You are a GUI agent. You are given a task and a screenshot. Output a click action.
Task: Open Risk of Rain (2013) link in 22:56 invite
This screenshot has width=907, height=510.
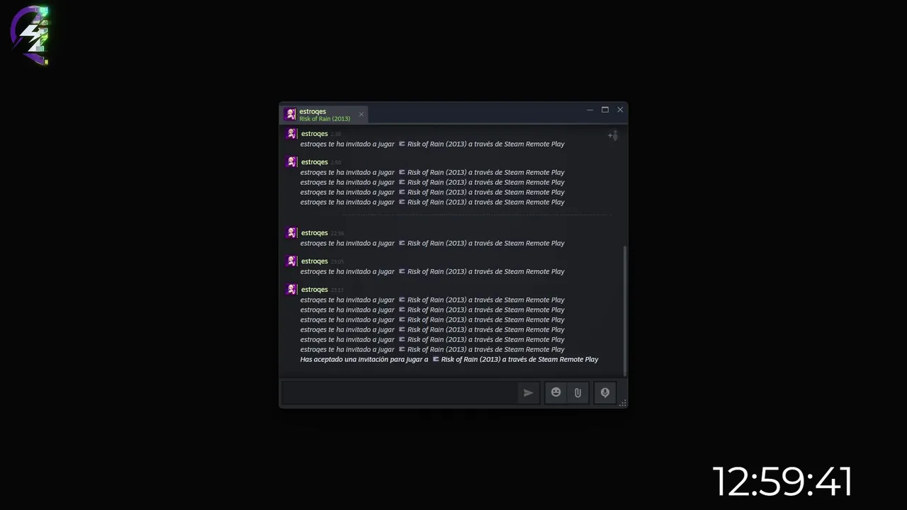pyautogui.click(x=436, y=243)
